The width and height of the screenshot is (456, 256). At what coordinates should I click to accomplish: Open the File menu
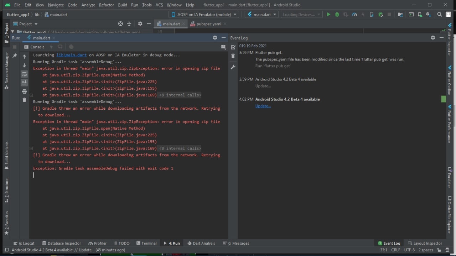click(x=17, y=5)
